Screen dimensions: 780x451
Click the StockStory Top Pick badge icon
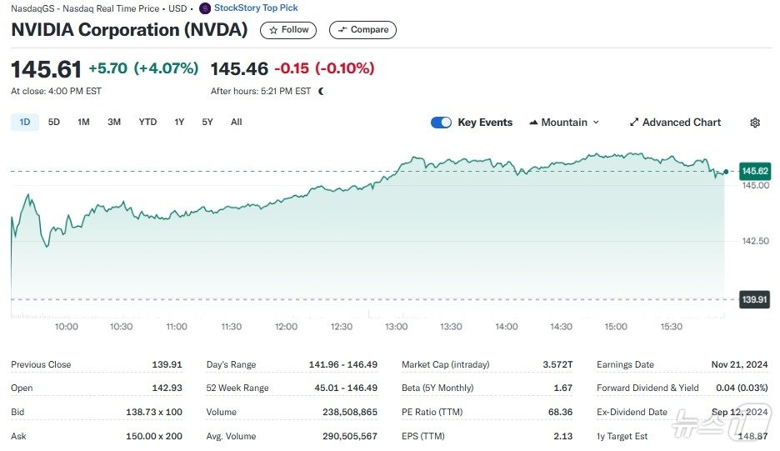click(205, 8)
